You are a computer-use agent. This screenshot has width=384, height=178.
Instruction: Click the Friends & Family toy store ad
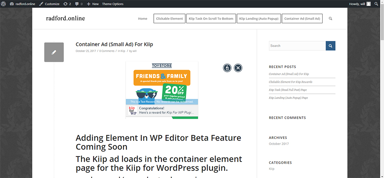pos(162,83)
